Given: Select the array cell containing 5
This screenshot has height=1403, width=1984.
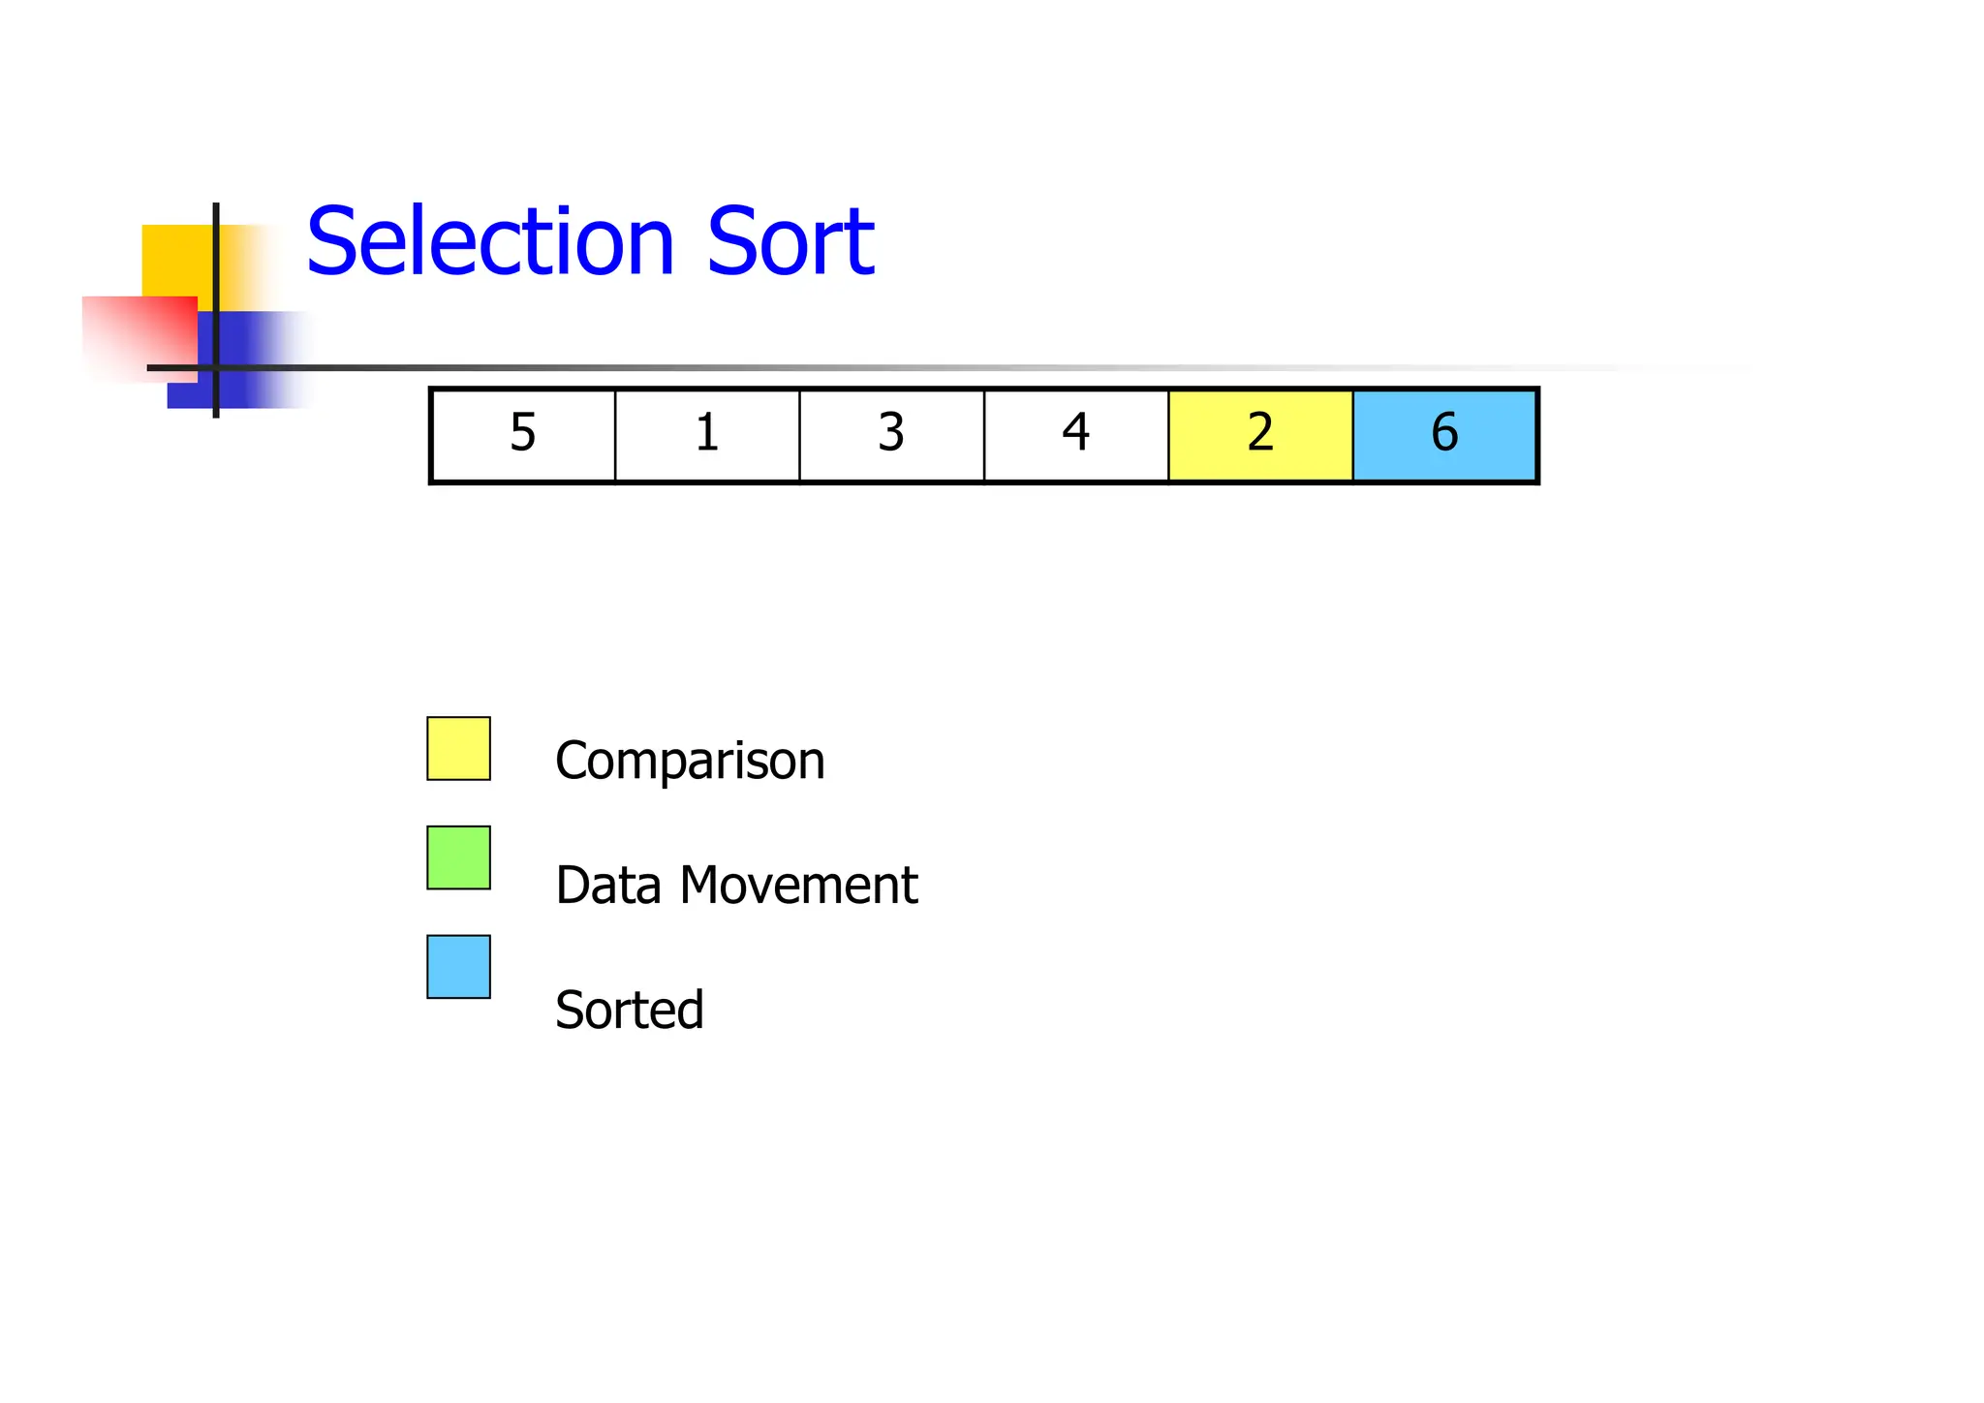Looking at the screenshot, I should click(523, 434).
